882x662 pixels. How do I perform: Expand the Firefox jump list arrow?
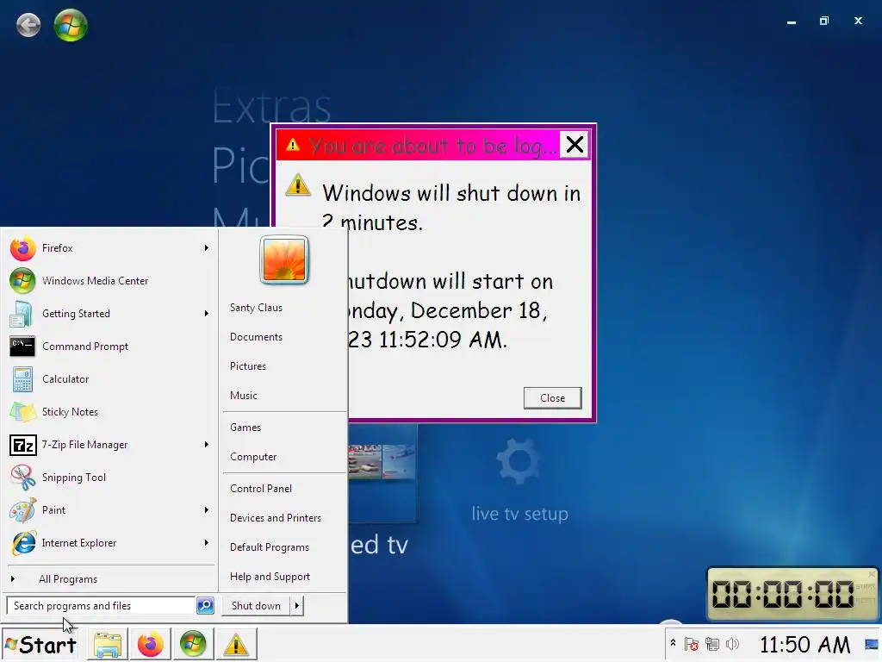click(207, 248)
